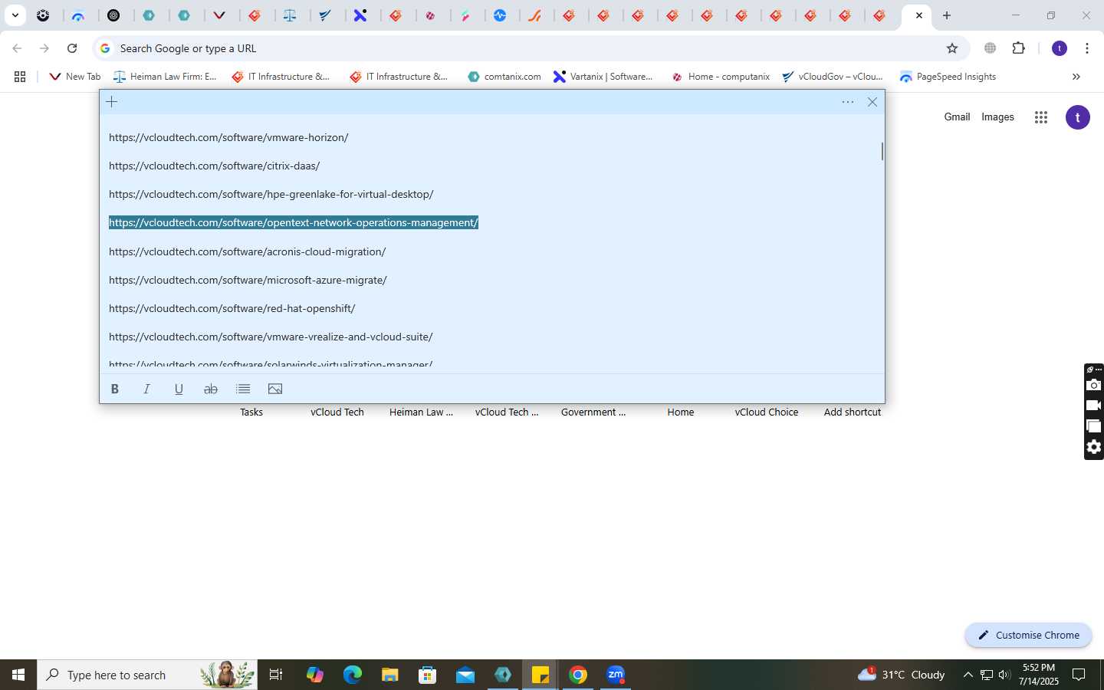Open Task View from taskbar
Screen dimensions: 1104x690
pos(276,675)
